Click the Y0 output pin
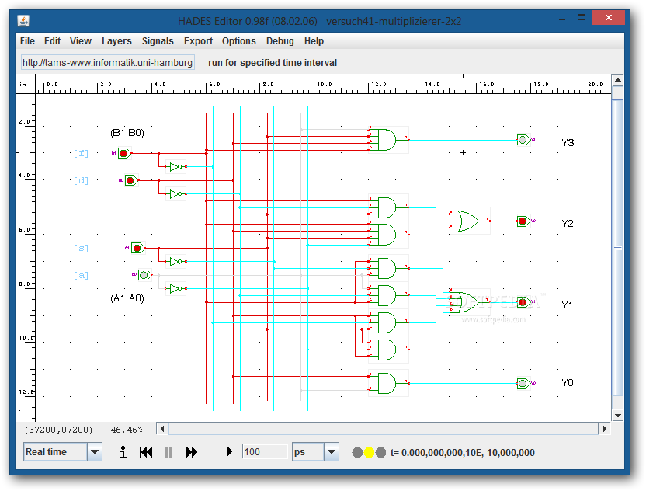 [523, 384]
